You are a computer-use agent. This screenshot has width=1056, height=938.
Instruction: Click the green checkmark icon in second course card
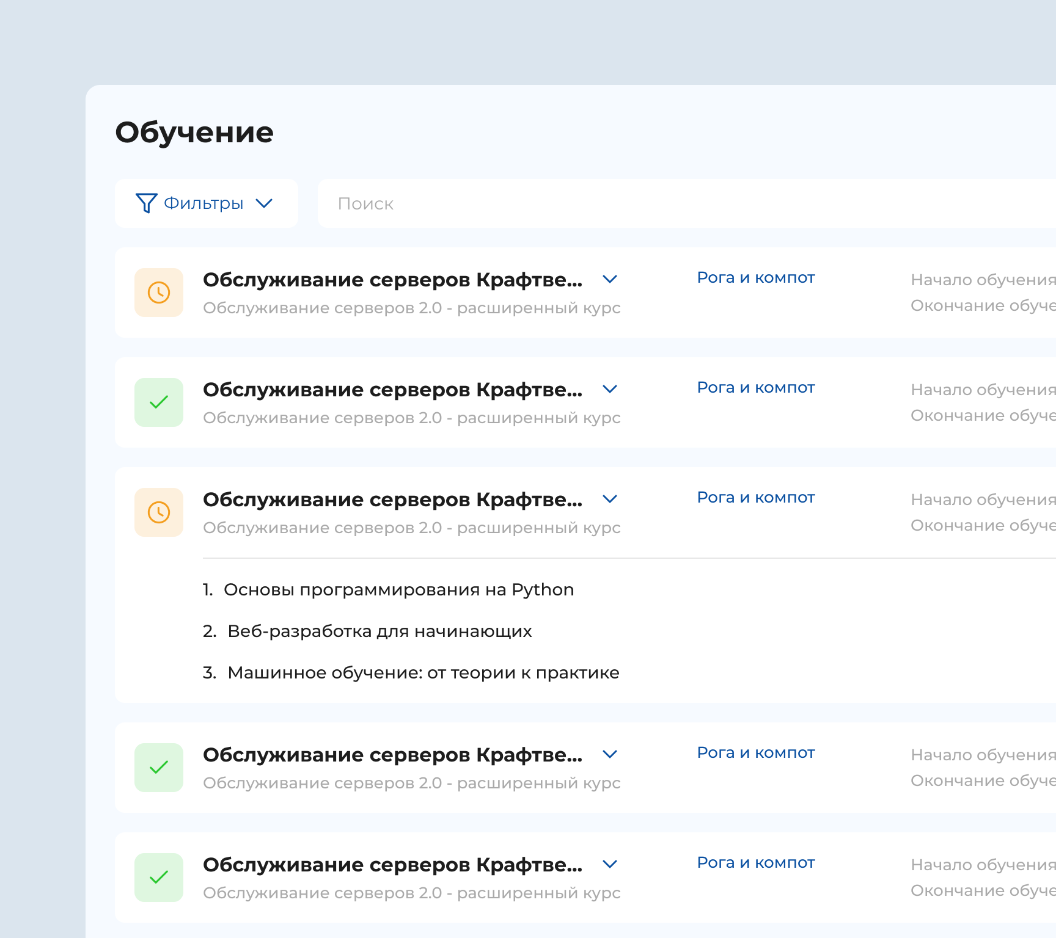click(159, 402)
